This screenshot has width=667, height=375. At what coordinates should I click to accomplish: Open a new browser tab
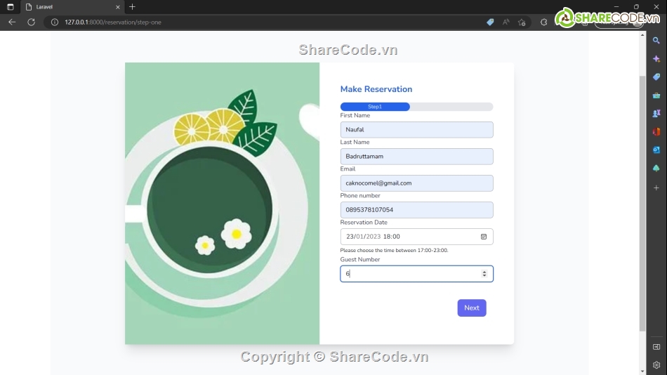coord(132,7)
